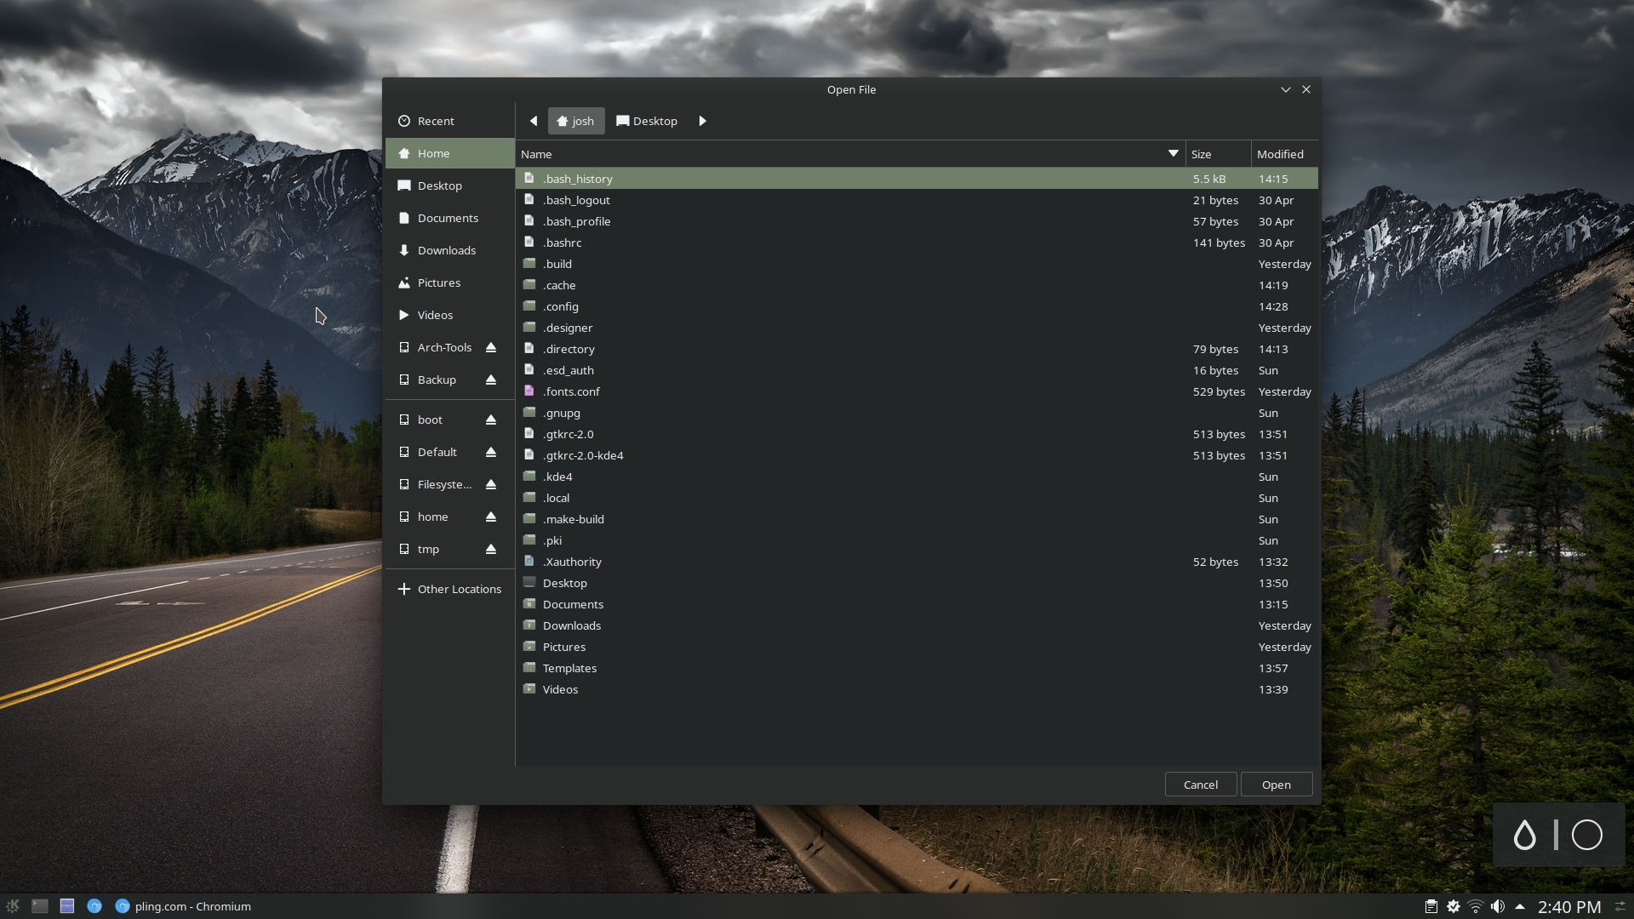
Task: Select the Downloads folder in the file list
Action: point(917,625)
